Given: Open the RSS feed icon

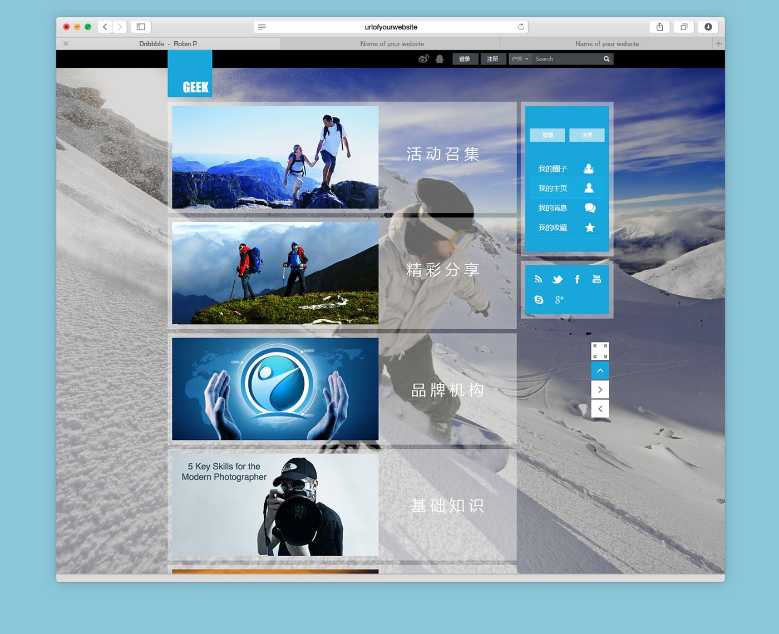Looking at the screenshot, I should 538,279.
